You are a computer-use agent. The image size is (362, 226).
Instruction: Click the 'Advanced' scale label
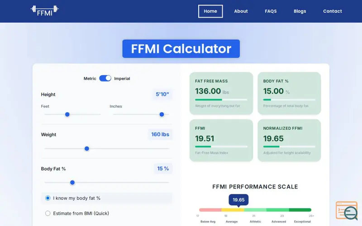279,221
